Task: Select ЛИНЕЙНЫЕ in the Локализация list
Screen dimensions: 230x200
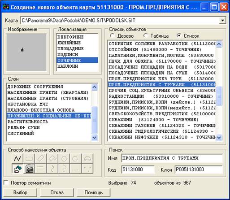Action: pyautogui.click(x=69, y=43)
